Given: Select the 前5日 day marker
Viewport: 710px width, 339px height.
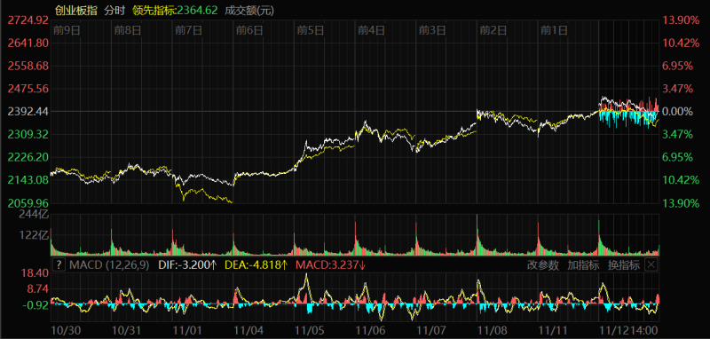Looking at the screenshot, I should [x=310, y=30].
